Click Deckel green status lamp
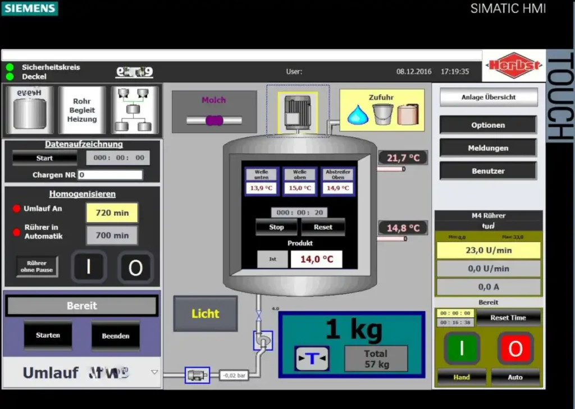This screenshot has height=409, width=575. [x=10, y=76]
